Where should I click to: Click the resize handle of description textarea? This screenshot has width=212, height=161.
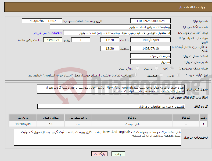pos(38,92)
